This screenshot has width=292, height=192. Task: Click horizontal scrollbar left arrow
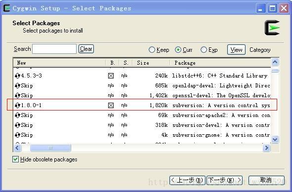pyautogui.click(x=17, y=148)
